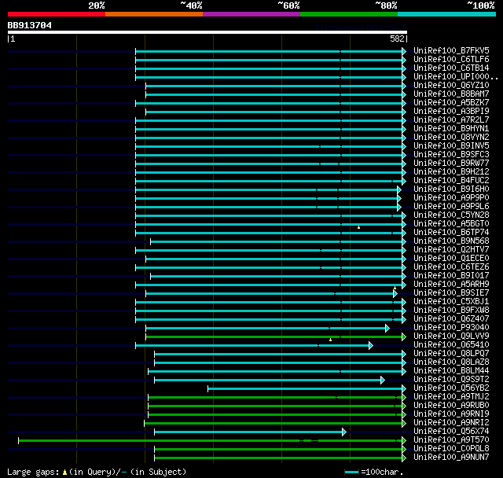Select hit UniRef100_B9N568

[x=451, y=241]
